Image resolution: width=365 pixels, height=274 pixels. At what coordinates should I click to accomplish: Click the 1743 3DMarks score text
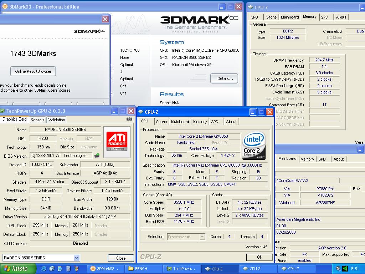33,54
